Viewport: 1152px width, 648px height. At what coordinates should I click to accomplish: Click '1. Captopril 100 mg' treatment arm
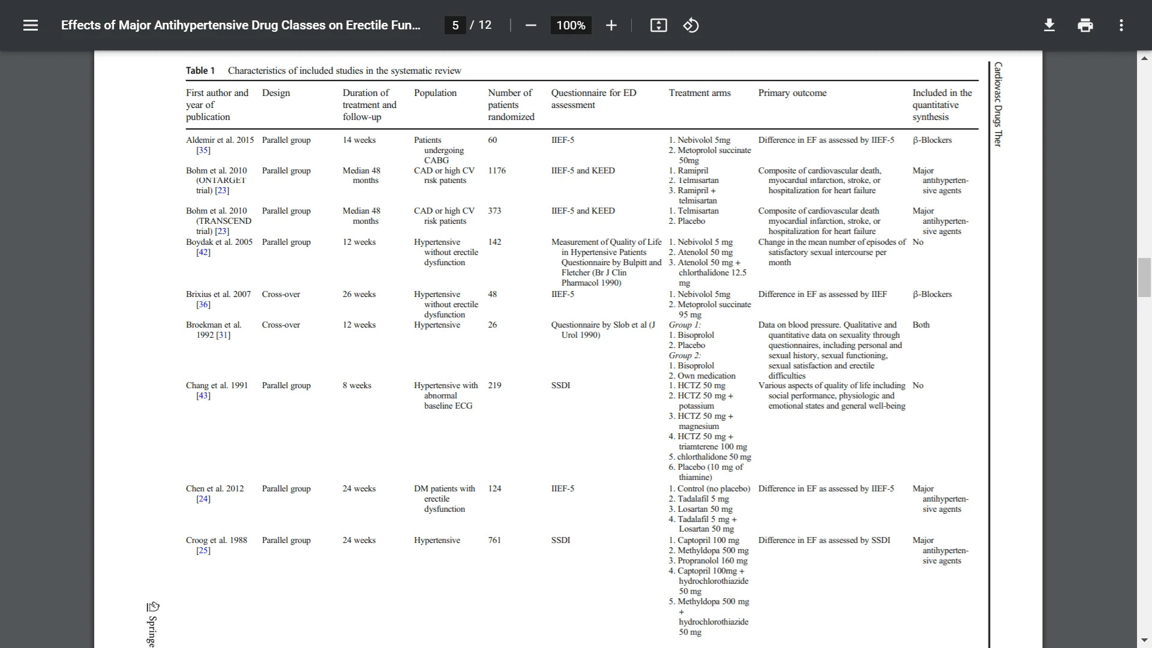pyautogui.click(x=704, y=541)
